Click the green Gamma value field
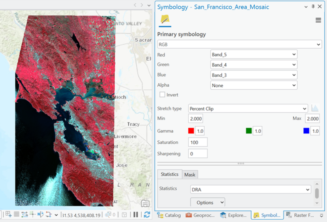327x222 pixels. click(258, 131)
